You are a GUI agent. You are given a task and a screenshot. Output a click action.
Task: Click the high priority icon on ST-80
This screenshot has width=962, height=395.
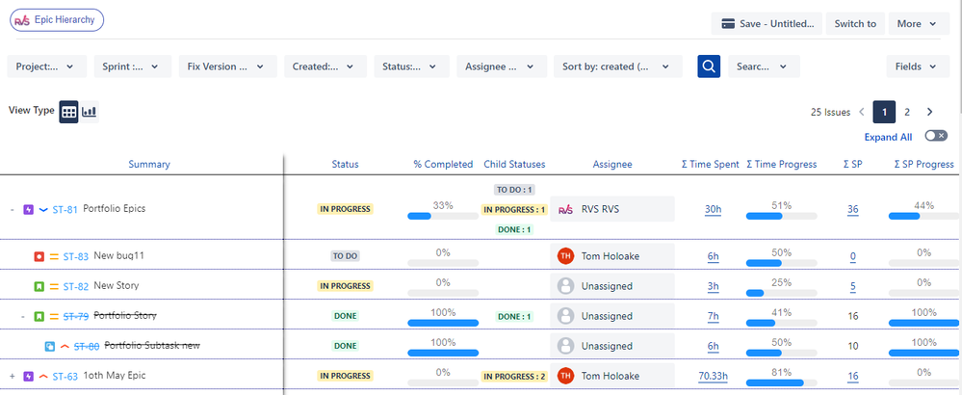(65, 347)
